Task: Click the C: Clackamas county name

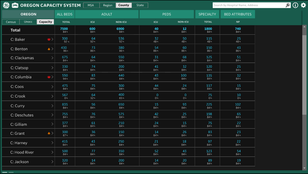Action: [x=22, y=58]
